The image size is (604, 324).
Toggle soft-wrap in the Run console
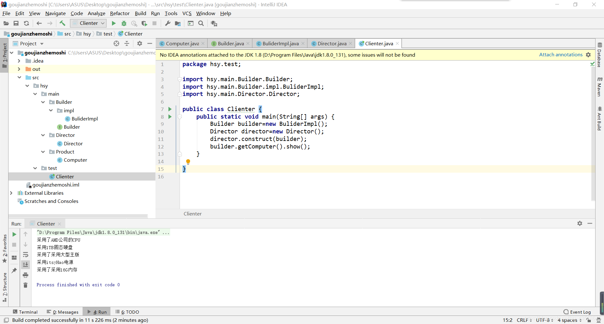point(25,255)
